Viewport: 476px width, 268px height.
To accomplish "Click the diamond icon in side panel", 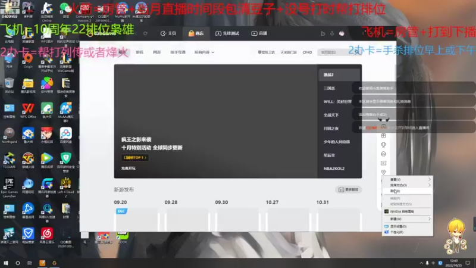I will pos(383,172).
